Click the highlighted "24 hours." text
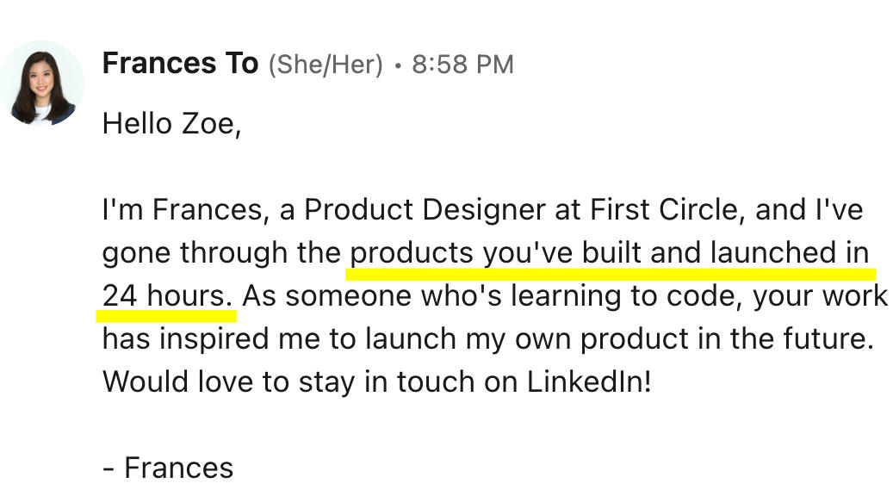This screenshot has width=893, height=502. click(x=167, y=295)
